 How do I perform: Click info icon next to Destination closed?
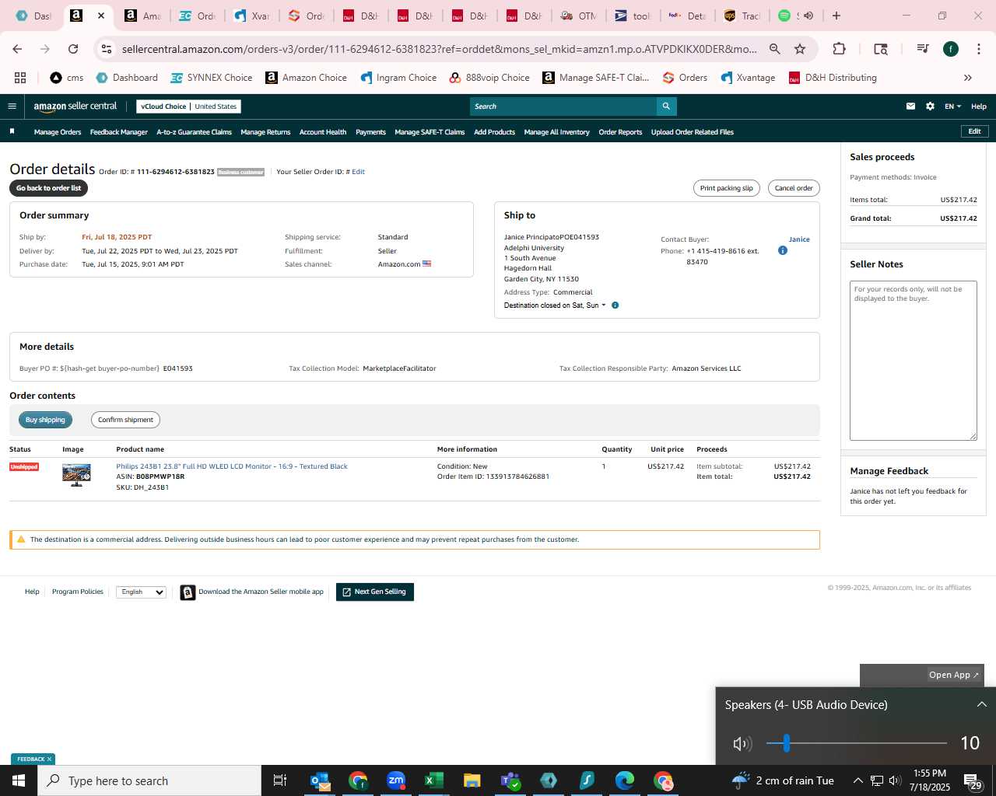tap(615, 305)
